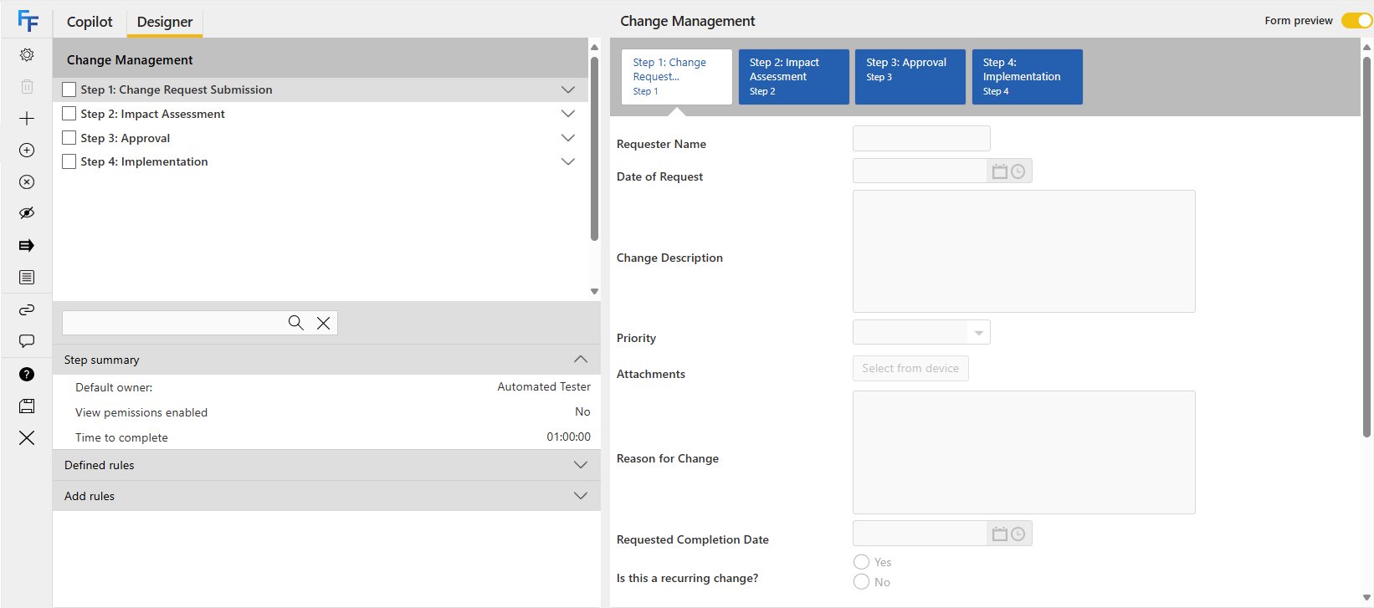Image resolution: width=1374 pixels, height=608 pixels.
Task: Open the help question mark icon
Action: point(27,374)
